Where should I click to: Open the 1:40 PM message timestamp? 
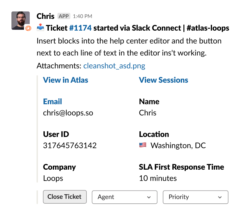[x=82, y=16]
